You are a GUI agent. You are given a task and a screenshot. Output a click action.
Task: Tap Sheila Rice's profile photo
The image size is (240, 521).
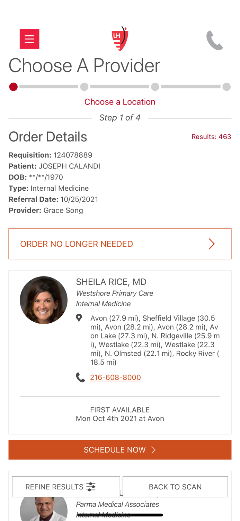click(x=44, y=300)
